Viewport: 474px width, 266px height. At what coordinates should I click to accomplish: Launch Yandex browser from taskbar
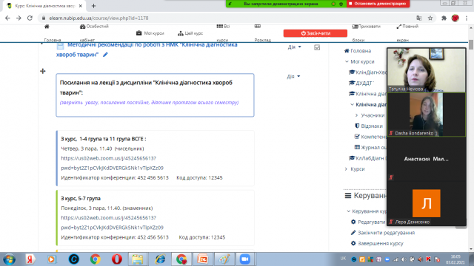(30, 259)
